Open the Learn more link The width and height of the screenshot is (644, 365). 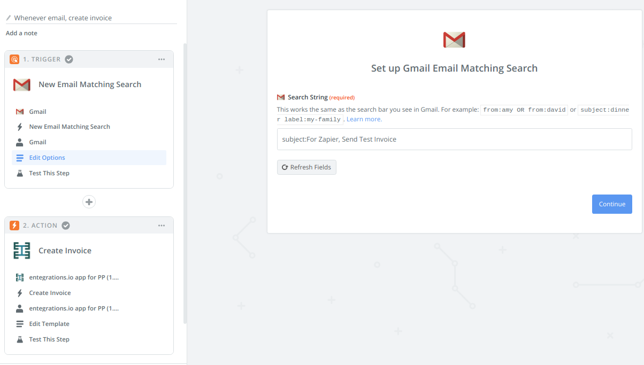click(x=364, y=119)
